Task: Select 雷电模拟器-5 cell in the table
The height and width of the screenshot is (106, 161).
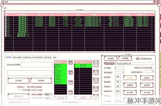Action: (x=23, y=25)
